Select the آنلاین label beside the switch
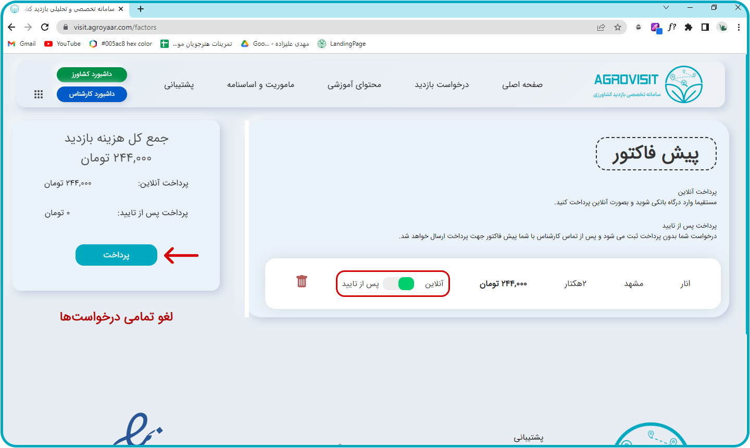750x448 pixels. pos(434,283)
